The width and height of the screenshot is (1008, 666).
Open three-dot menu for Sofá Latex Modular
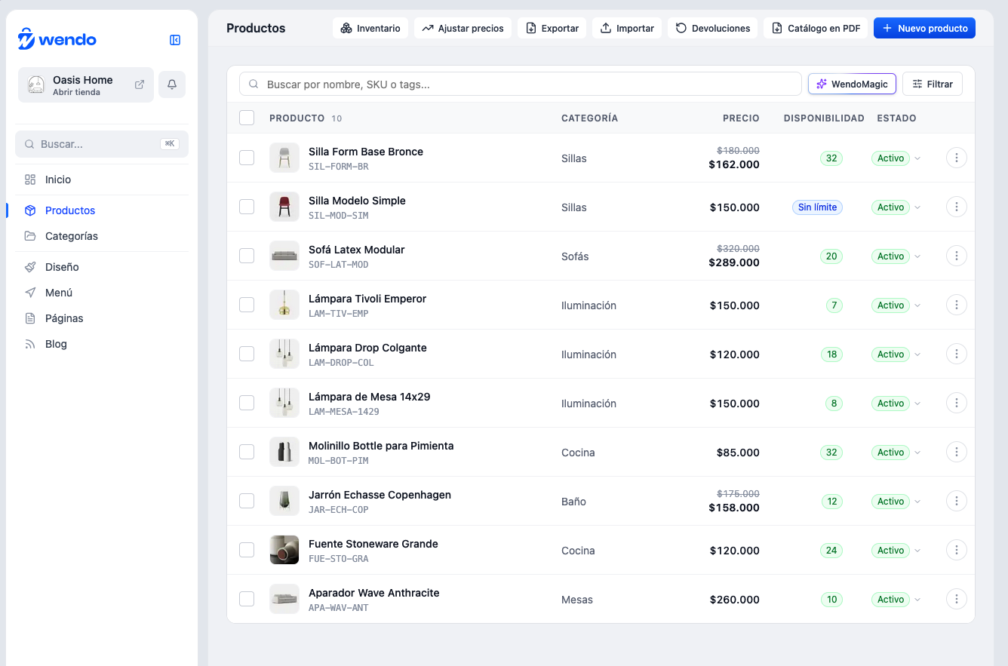click(957, 256)
